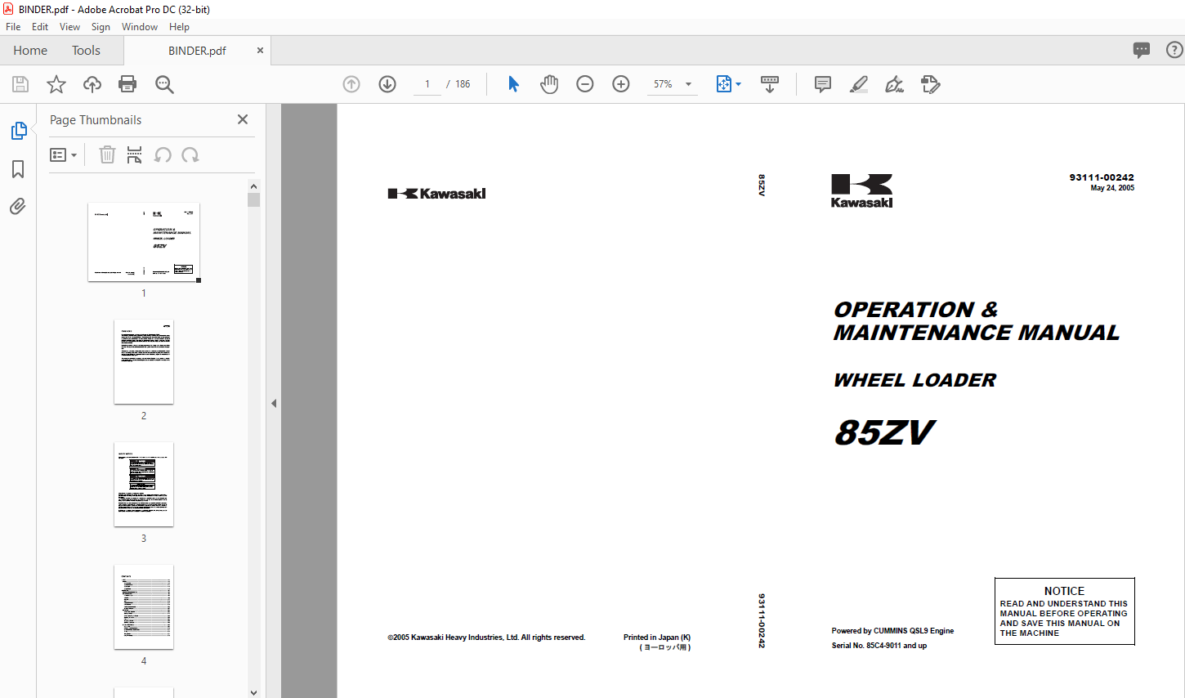Image resolution: width=1185 pixels, height=698 pixels.
Task: Click the current page number field
Action: [x=427, y=84]
